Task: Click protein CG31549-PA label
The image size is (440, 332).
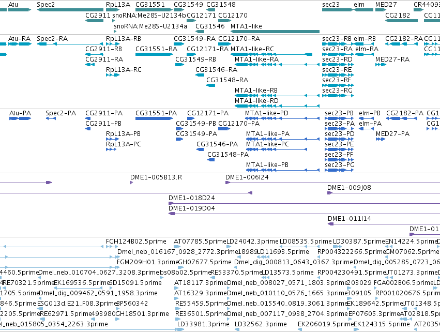Action: (x=196, y=134)
